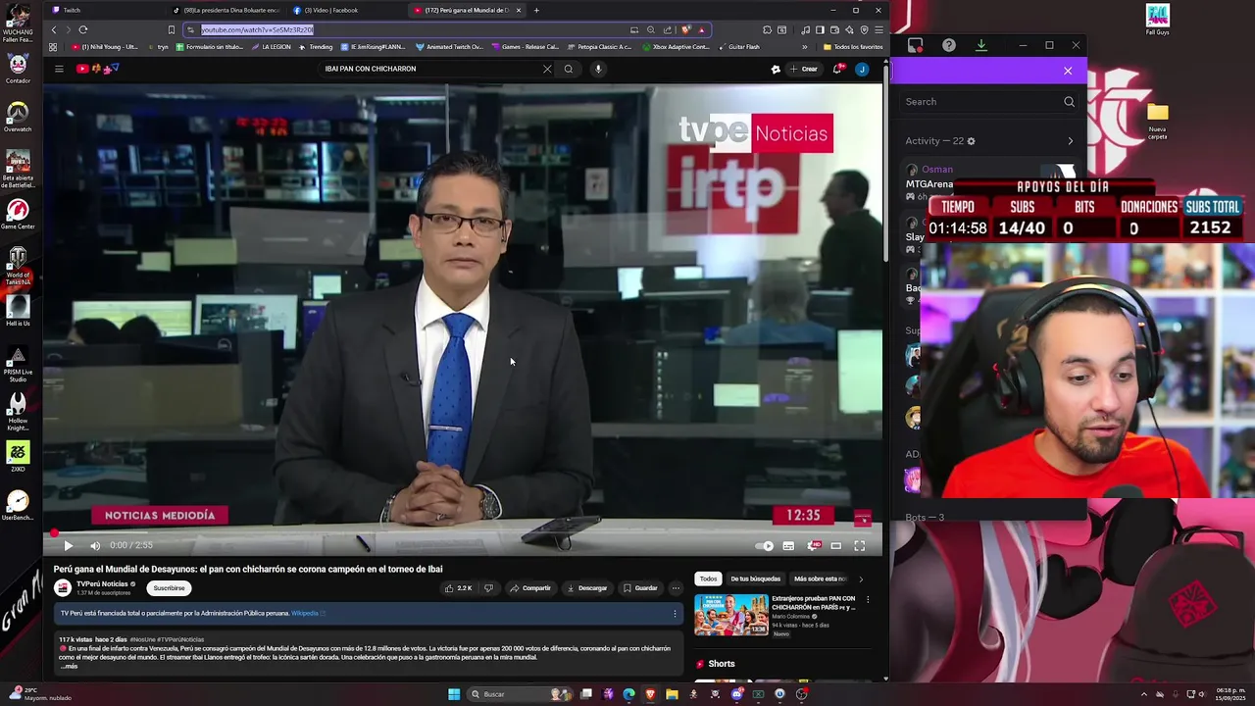Open the TVPerú Noticias channel name
The image size is (1255, 706).
pyautogui.click(x=103, y=584)
